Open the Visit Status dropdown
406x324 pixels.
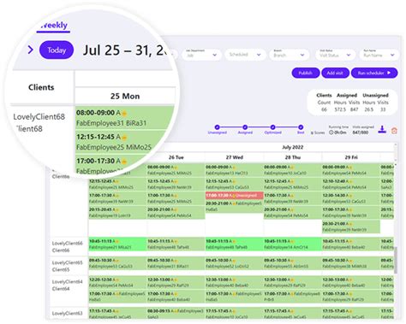[x=335, y=55]
